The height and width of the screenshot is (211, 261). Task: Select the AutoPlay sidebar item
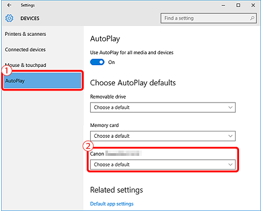click(x=43, y=81)
